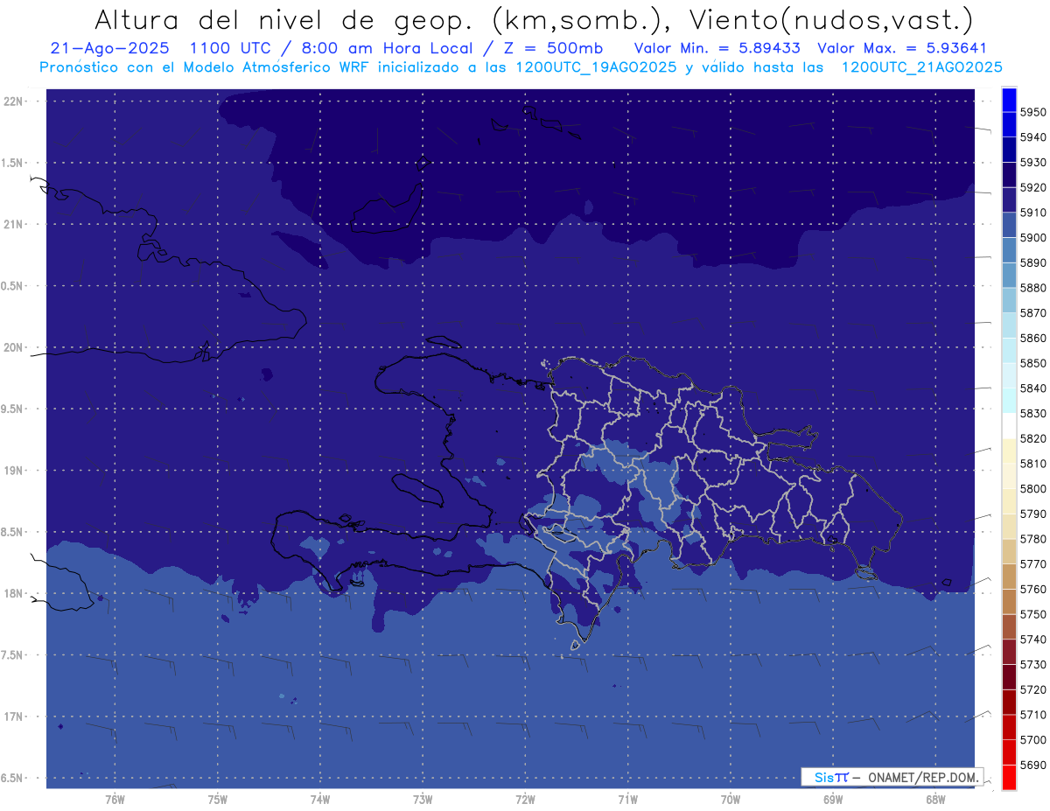Click the white swatch between 5820 and 5830
Viewport: 1050px width, 811px height.
click(x=1008, y=425)
